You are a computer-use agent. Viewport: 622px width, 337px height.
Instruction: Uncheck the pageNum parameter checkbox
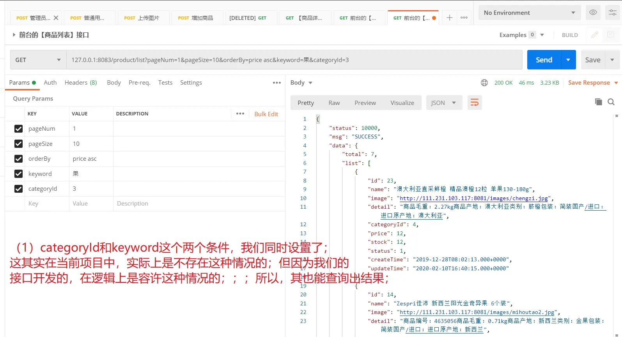coord(18,129)
